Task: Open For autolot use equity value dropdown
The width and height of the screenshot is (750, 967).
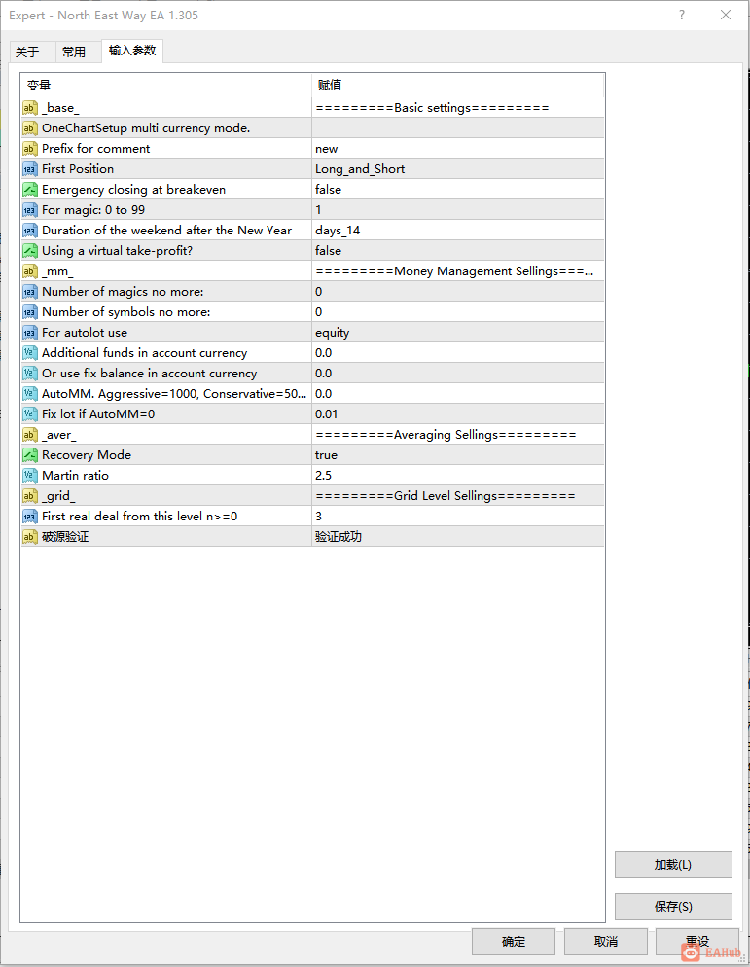Action: 457,333
